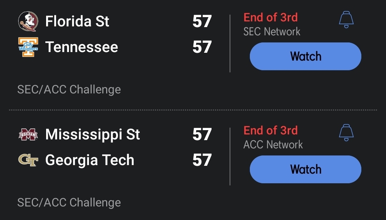
Task: Tap Georgia Tech's score of 57
Action: pos(202,160)
